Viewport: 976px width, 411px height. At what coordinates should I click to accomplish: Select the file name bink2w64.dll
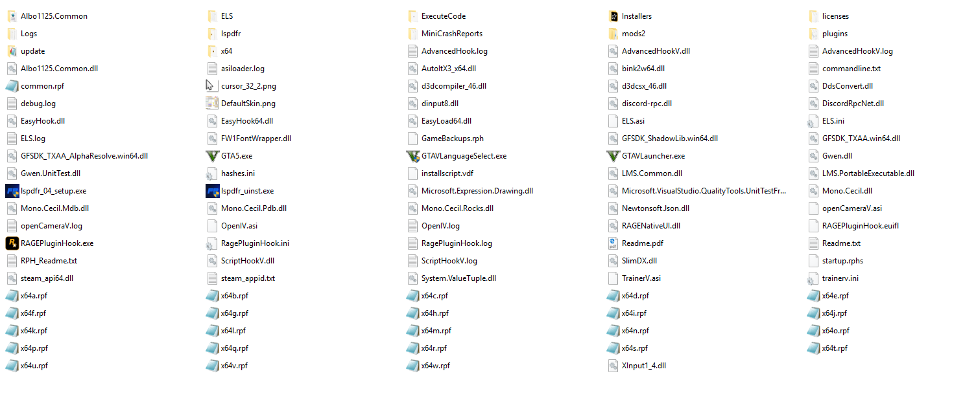coord(643,69)
